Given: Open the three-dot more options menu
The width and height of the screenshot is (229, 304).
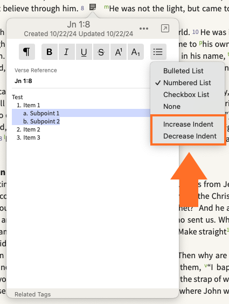Looking at the screenshot, I should (x=144, y=29).
